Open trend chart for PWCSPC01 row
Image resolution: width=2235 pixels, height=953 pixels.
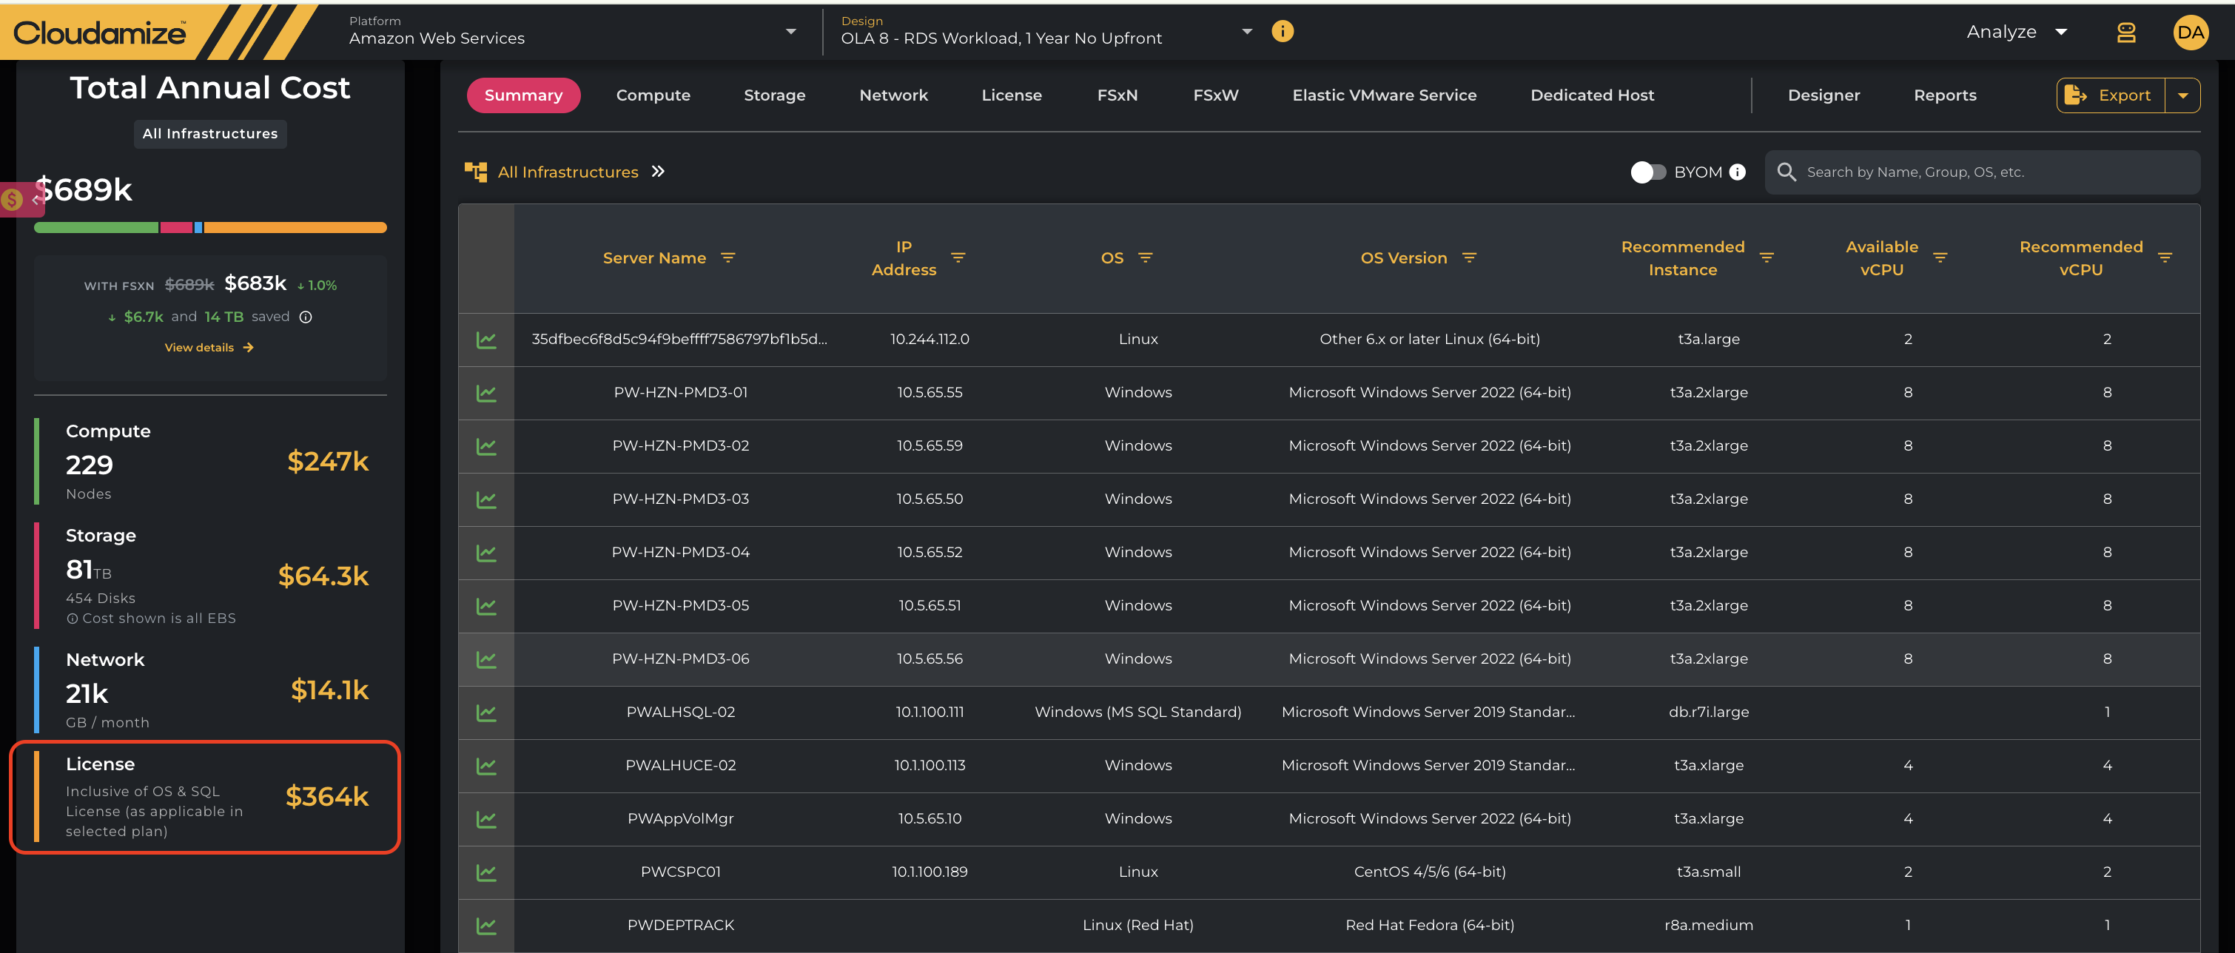click(x=486, y=872)
